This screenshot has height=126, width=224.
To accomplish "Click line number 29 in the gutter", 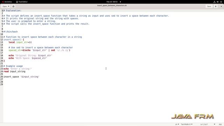I will 1,85.
